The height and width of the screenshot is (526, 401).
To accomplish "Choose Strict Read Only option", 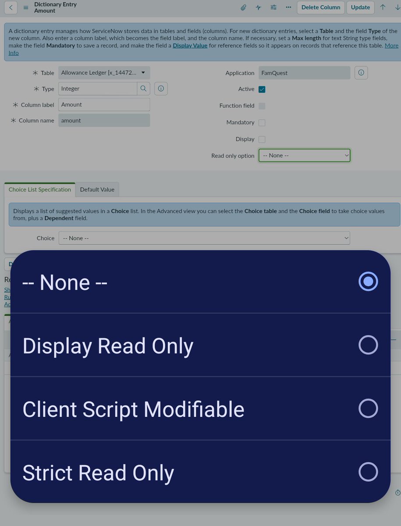I will [200, 473].
